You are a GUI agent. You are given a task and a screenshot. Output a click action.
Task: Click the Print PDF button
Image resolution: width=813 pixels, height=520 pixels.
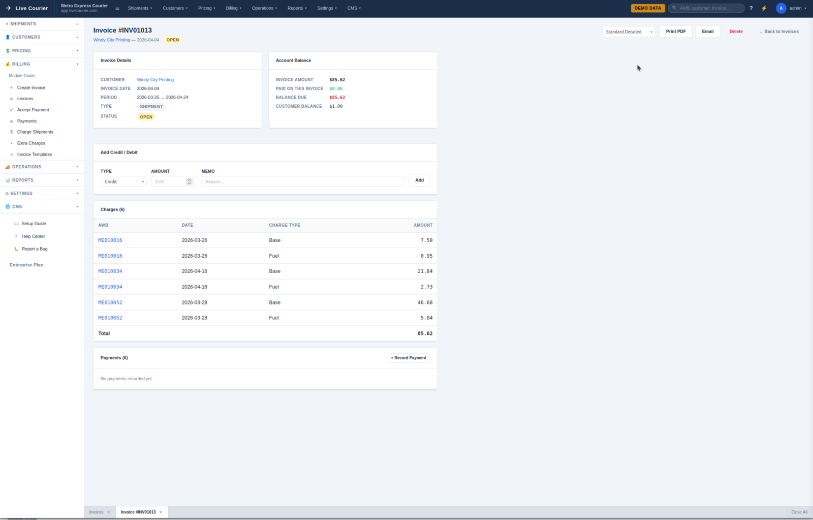pos(675,32)
